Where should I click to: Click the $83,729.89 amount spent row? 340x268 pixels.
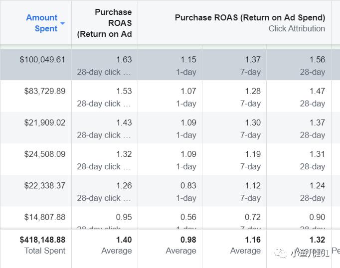44,91
